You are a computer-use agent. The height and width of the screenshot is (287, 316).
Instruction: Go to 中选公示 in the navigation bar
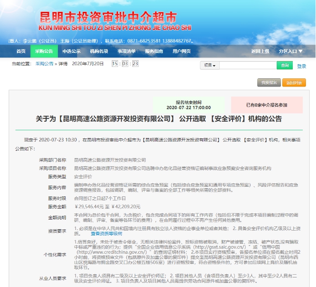[x=72, y=51]
